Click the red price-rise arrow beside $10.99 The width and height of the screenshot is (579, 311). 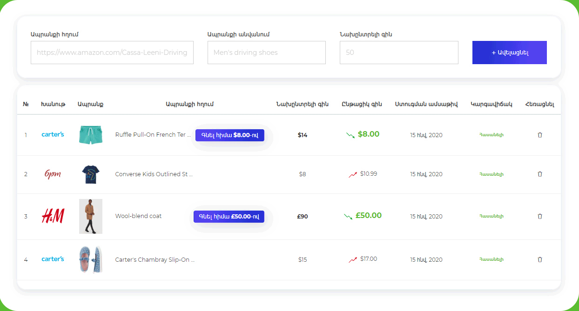(x=353, y=174)
